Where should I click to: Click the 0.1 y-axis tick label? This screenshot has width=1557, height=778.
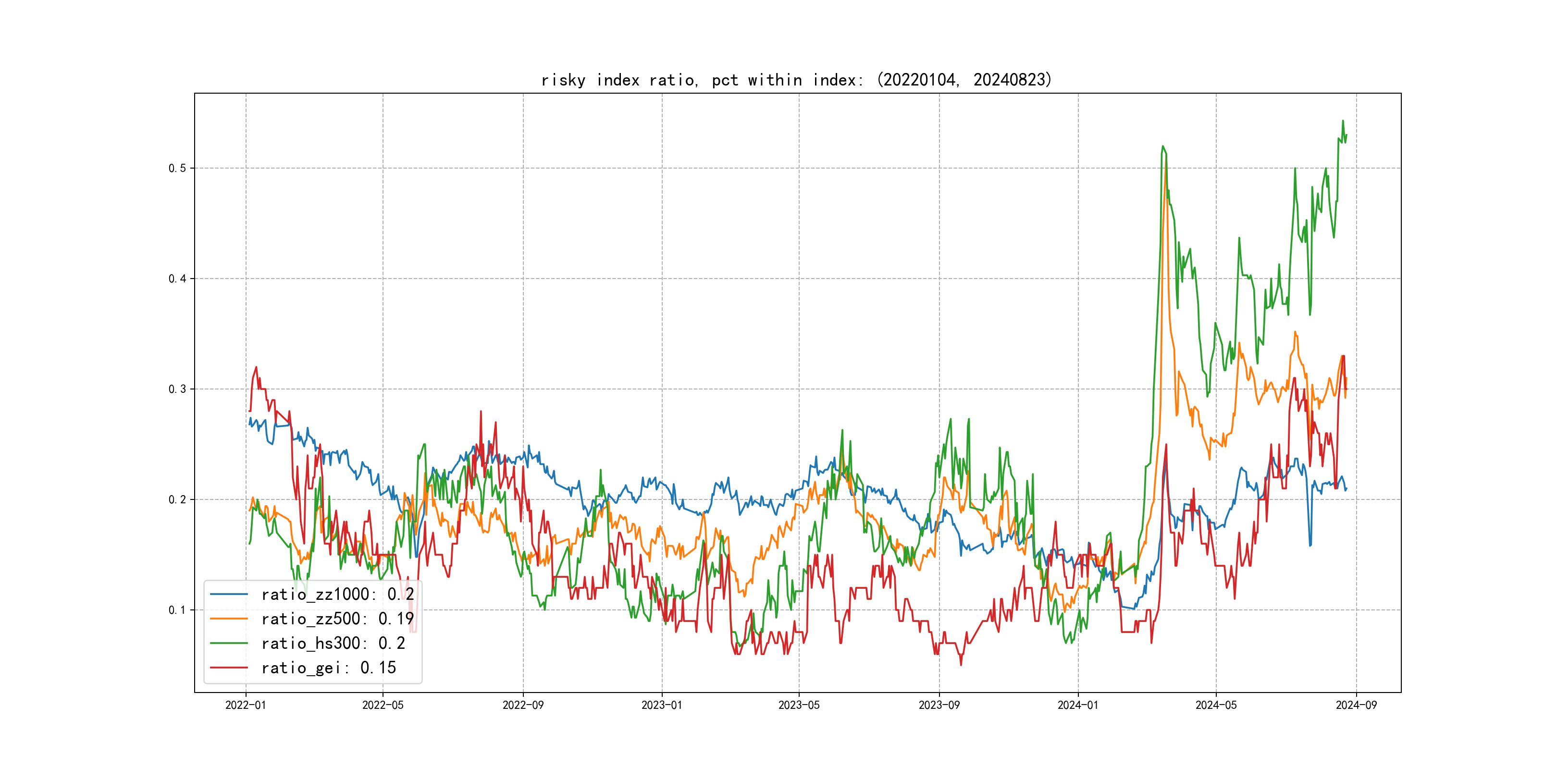pos(177,610)
